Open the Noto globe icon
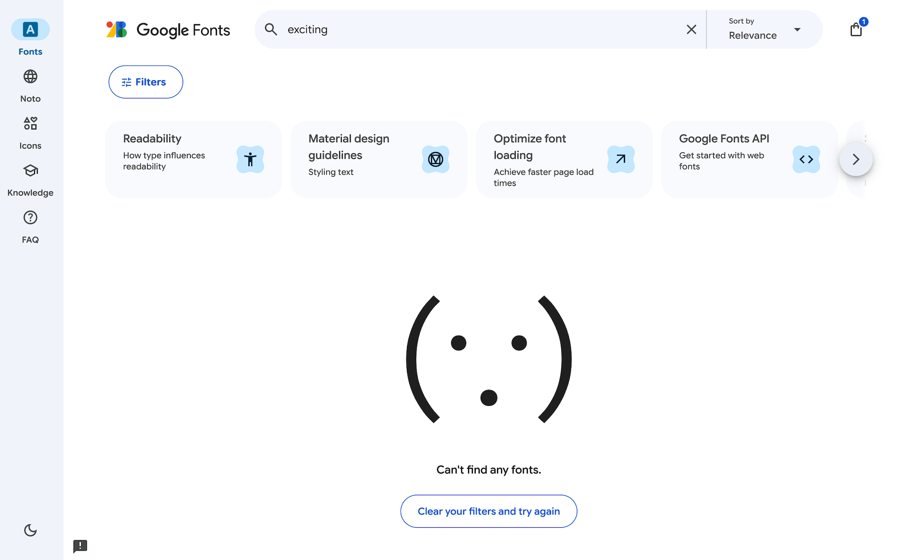Image resolution: width=908 pixels, height=560 pixels. coord(30,77)
